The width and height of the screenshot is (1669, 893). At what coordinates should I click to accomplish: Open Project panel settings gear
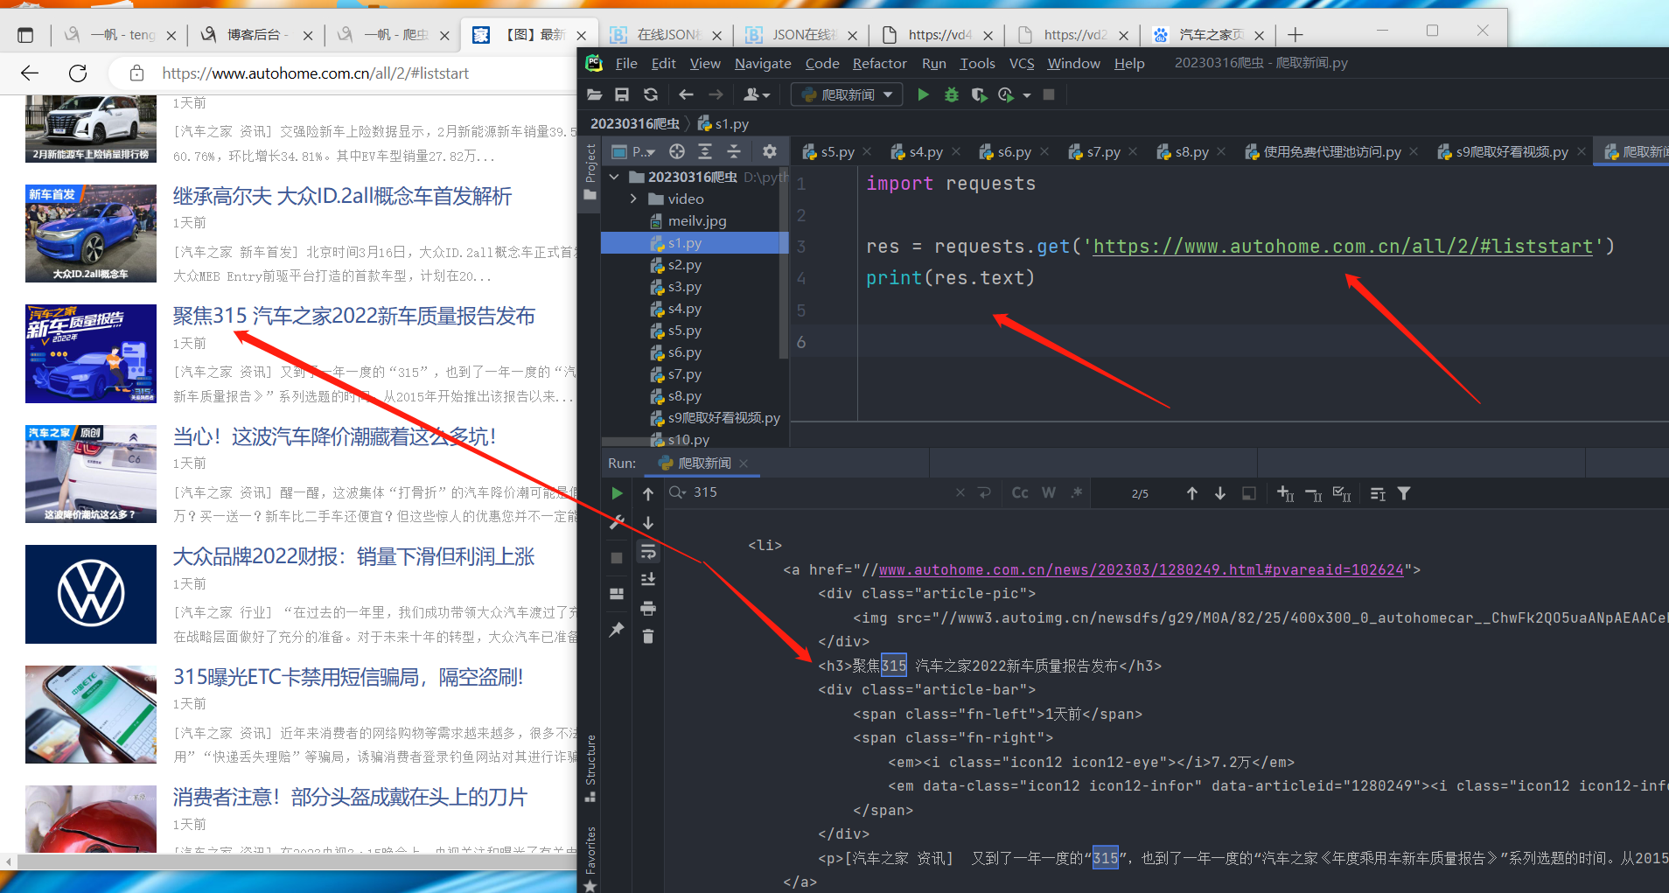click(770, 151)
